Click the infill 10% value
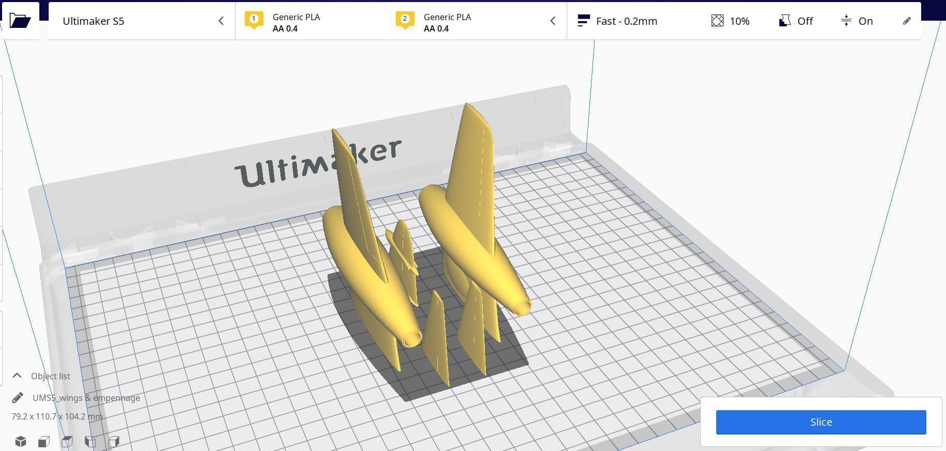 [x=740, y=21]
